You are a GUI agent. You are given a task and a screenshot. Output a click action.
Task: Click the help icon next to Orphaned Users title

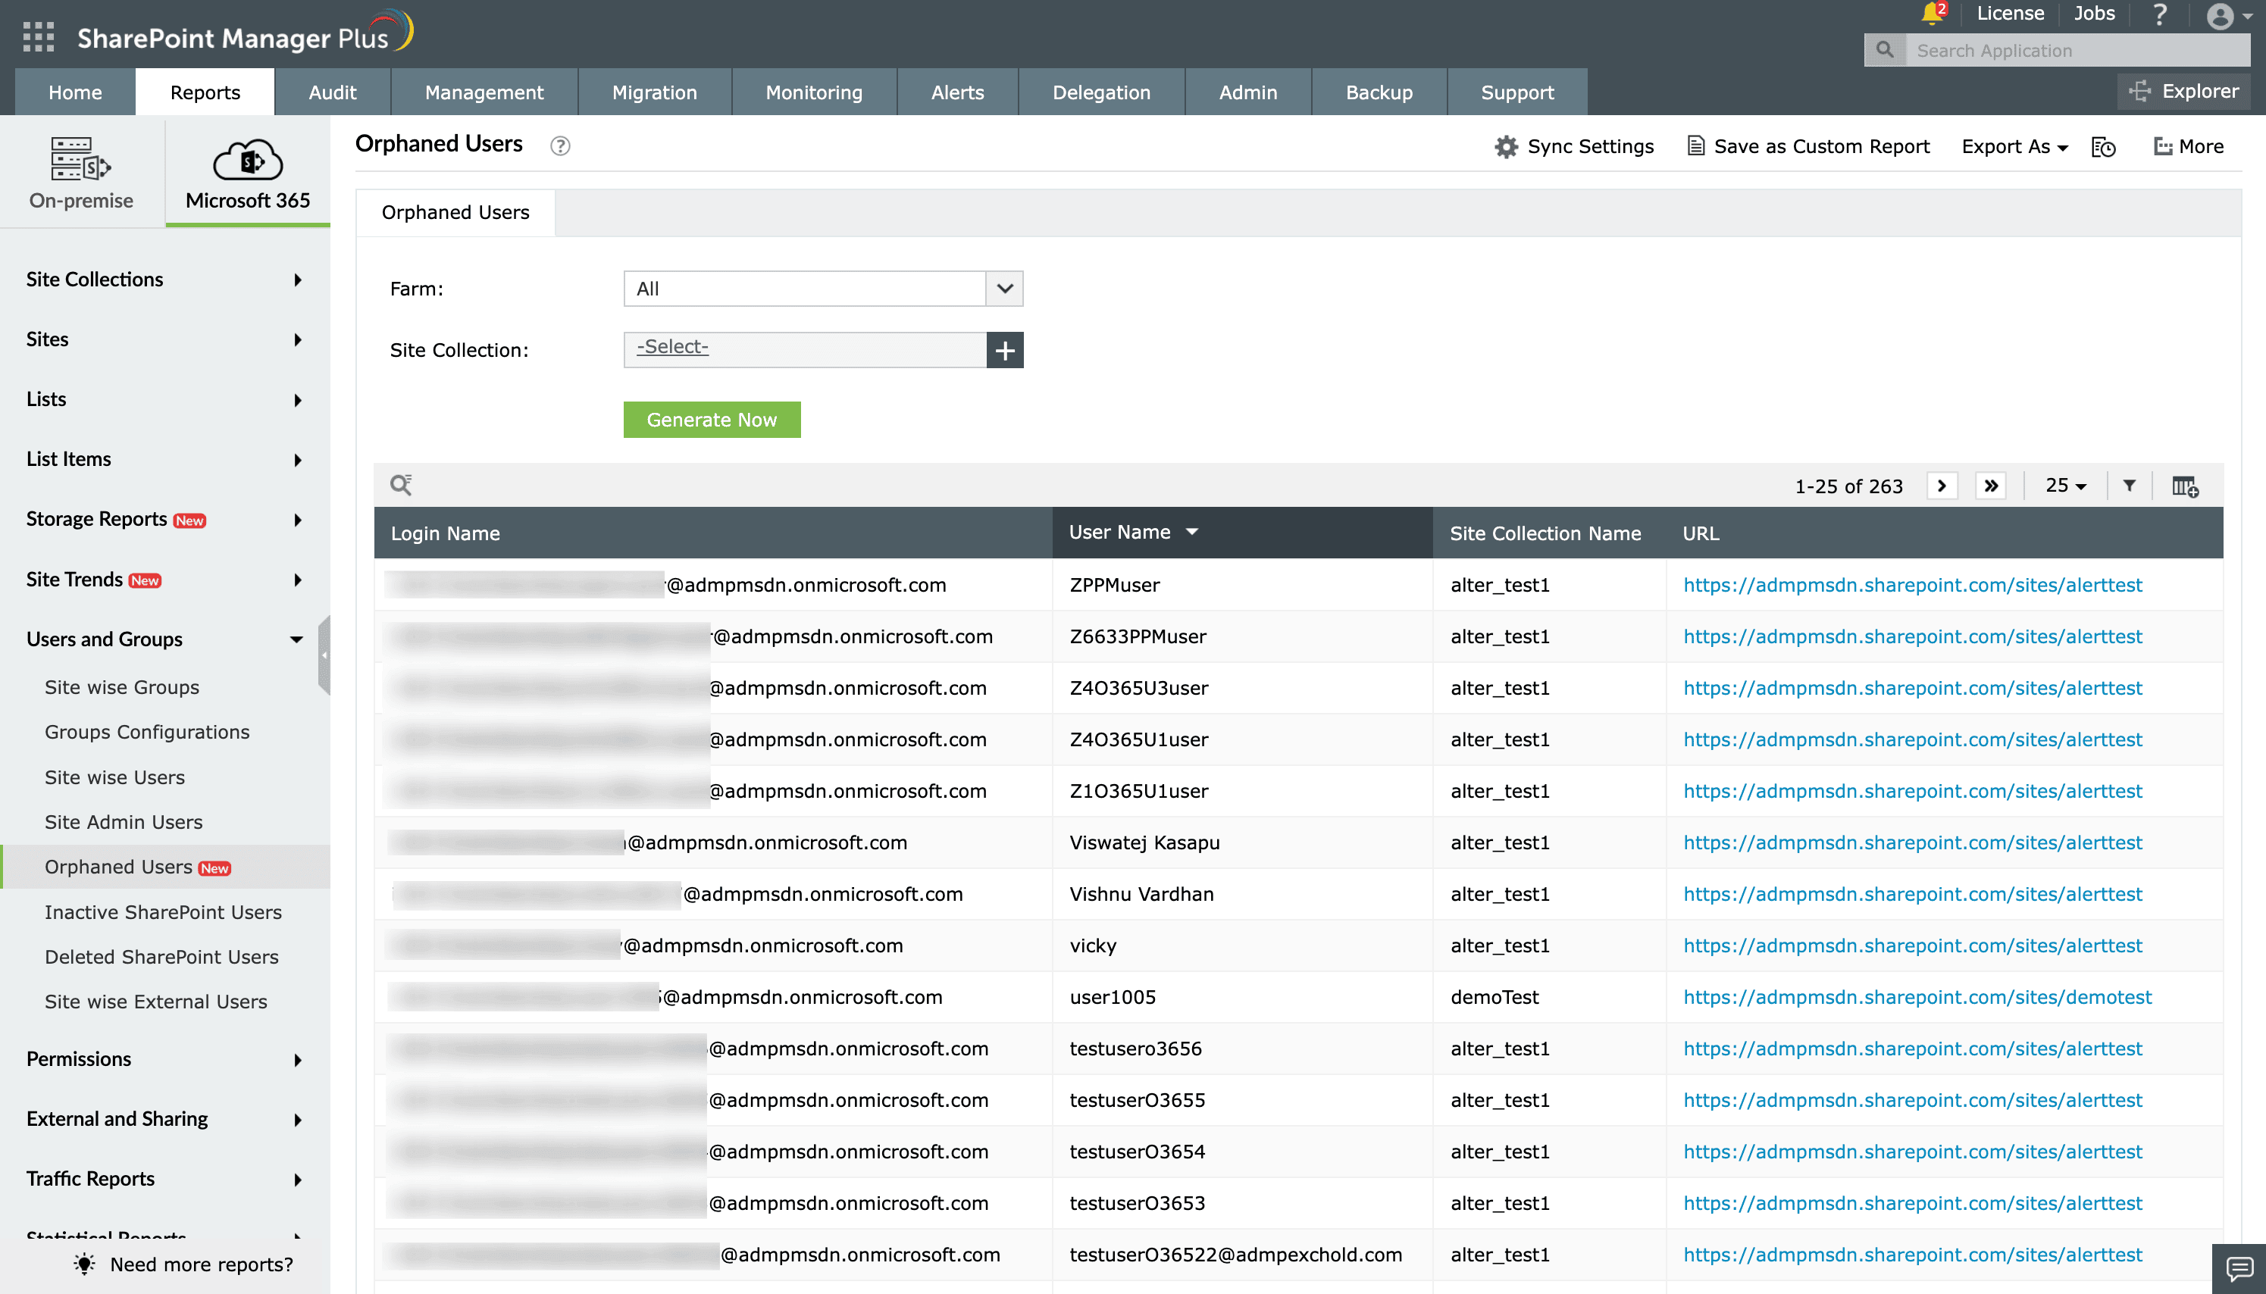(560, 145)
